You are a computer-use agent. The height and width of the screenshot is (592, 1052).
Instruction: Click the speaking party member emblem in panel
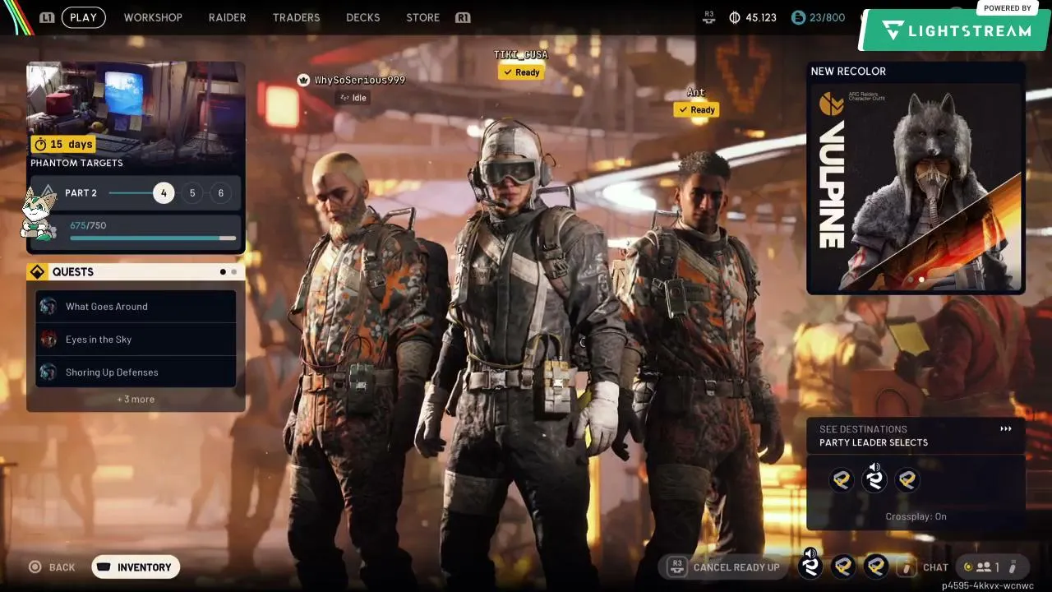click(874, 479)
